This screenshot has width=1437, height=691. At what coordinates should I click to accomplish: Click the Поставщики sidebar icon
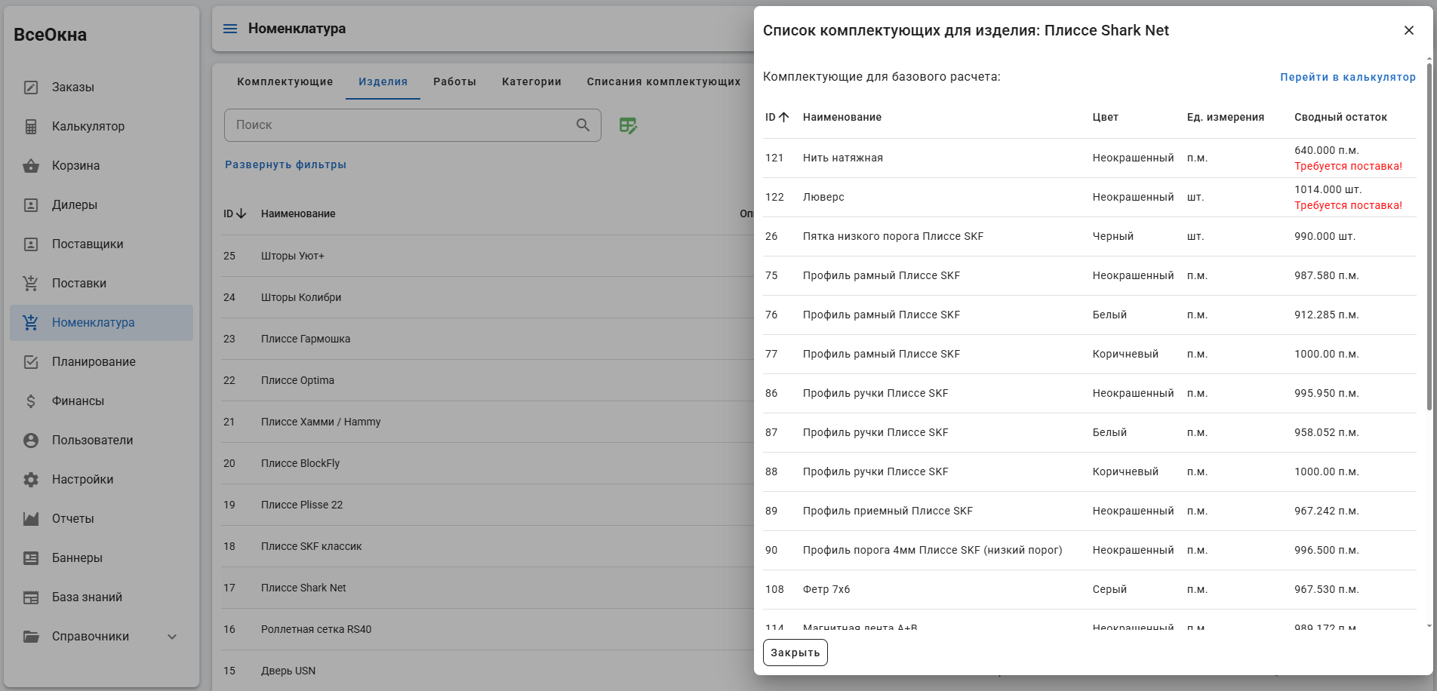click(x=31, y=244)
